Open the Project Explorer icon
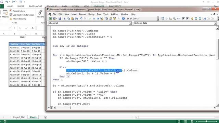Screen dimensions: 219x123 click(106, 18)
